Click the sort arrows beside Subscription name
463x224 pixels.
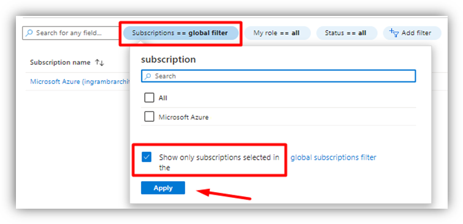click(x=99, y=62)
